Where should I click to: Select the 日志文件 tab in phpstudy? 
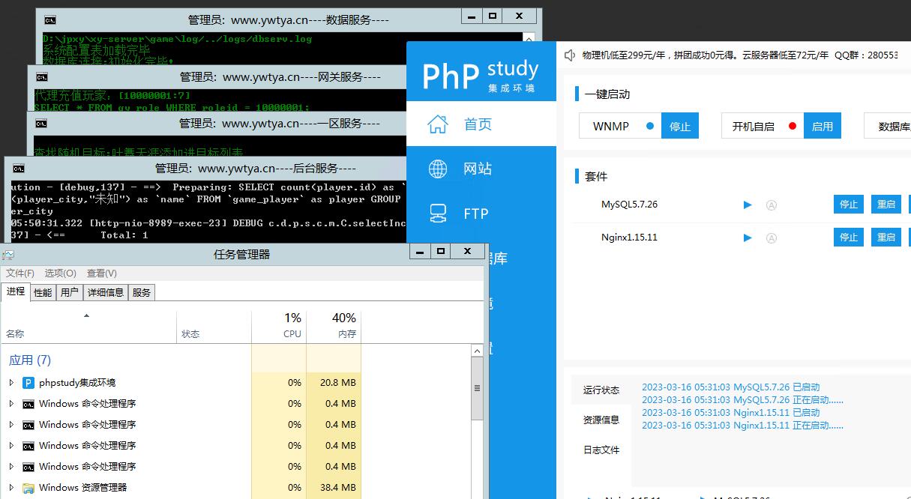601,450
